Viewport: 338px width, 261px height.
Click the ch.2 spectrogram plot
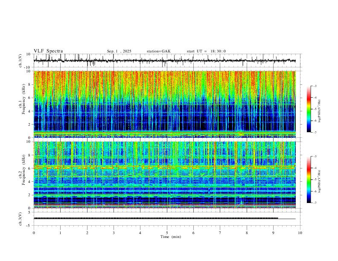click(164, 175)
